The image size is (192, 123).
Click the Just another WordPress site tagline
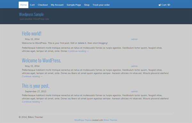click(x=34, y=19)
